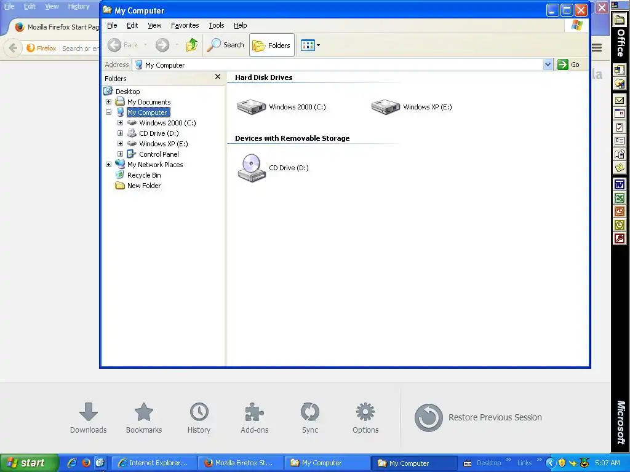The height and width of the screenshot is (472, 630).
Task: Switch to Internet Explorer taskbar button
Action: (153, 463)
